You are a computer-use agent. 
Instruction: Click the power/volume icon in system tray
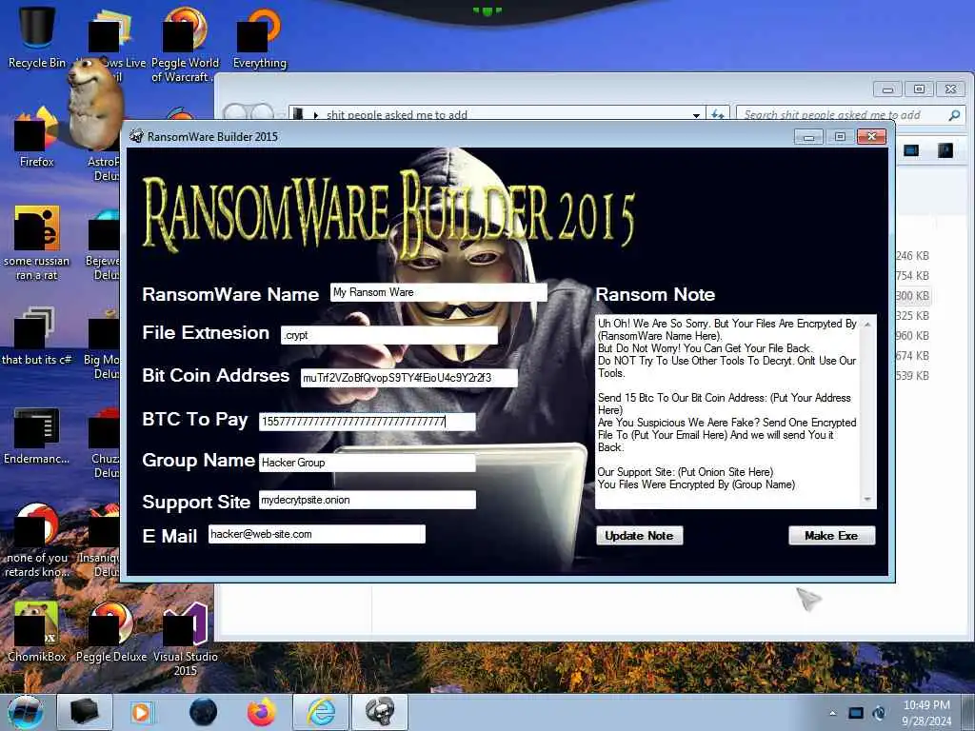879,714
